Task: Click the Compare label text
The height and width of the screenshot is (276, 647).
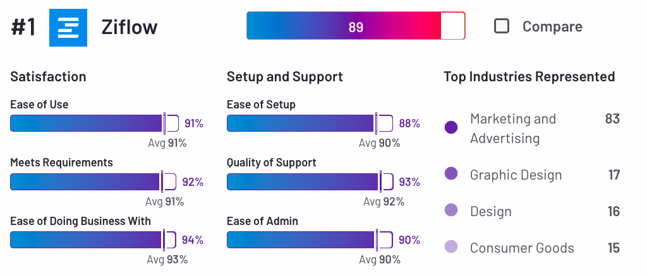Action: [x=552, y=26]
